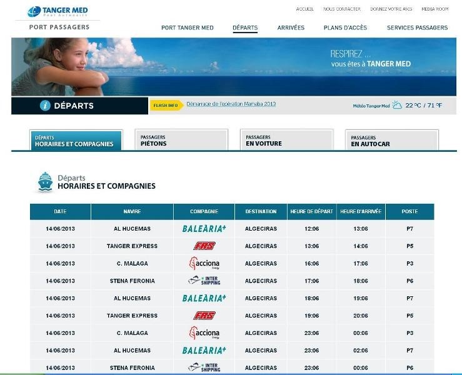462x375 pixels.
Task: Open the Services Passagers menu
Action: pos(417,27)
